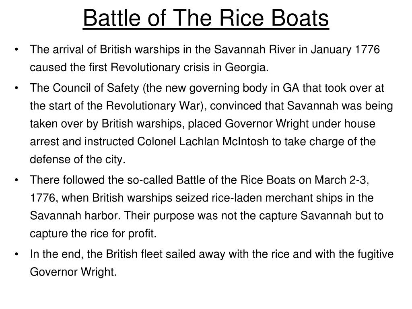Viewport: 412px width, 309px height.
Task: Click the third bullet point marker
Action: pos(16,180)
